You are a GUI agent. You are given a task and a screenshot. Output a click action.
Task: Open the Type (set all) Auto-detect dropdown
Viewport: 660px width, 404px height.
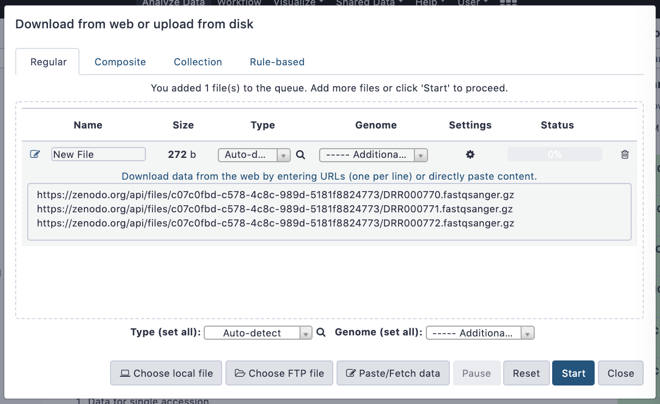tap(258, 333)
